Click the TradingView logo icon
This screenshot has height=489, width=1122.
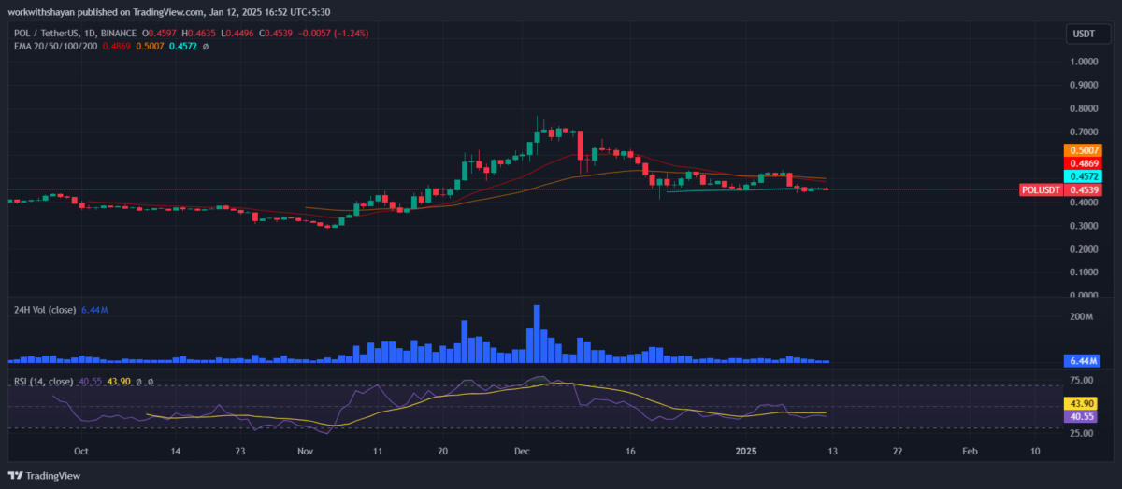16,475
